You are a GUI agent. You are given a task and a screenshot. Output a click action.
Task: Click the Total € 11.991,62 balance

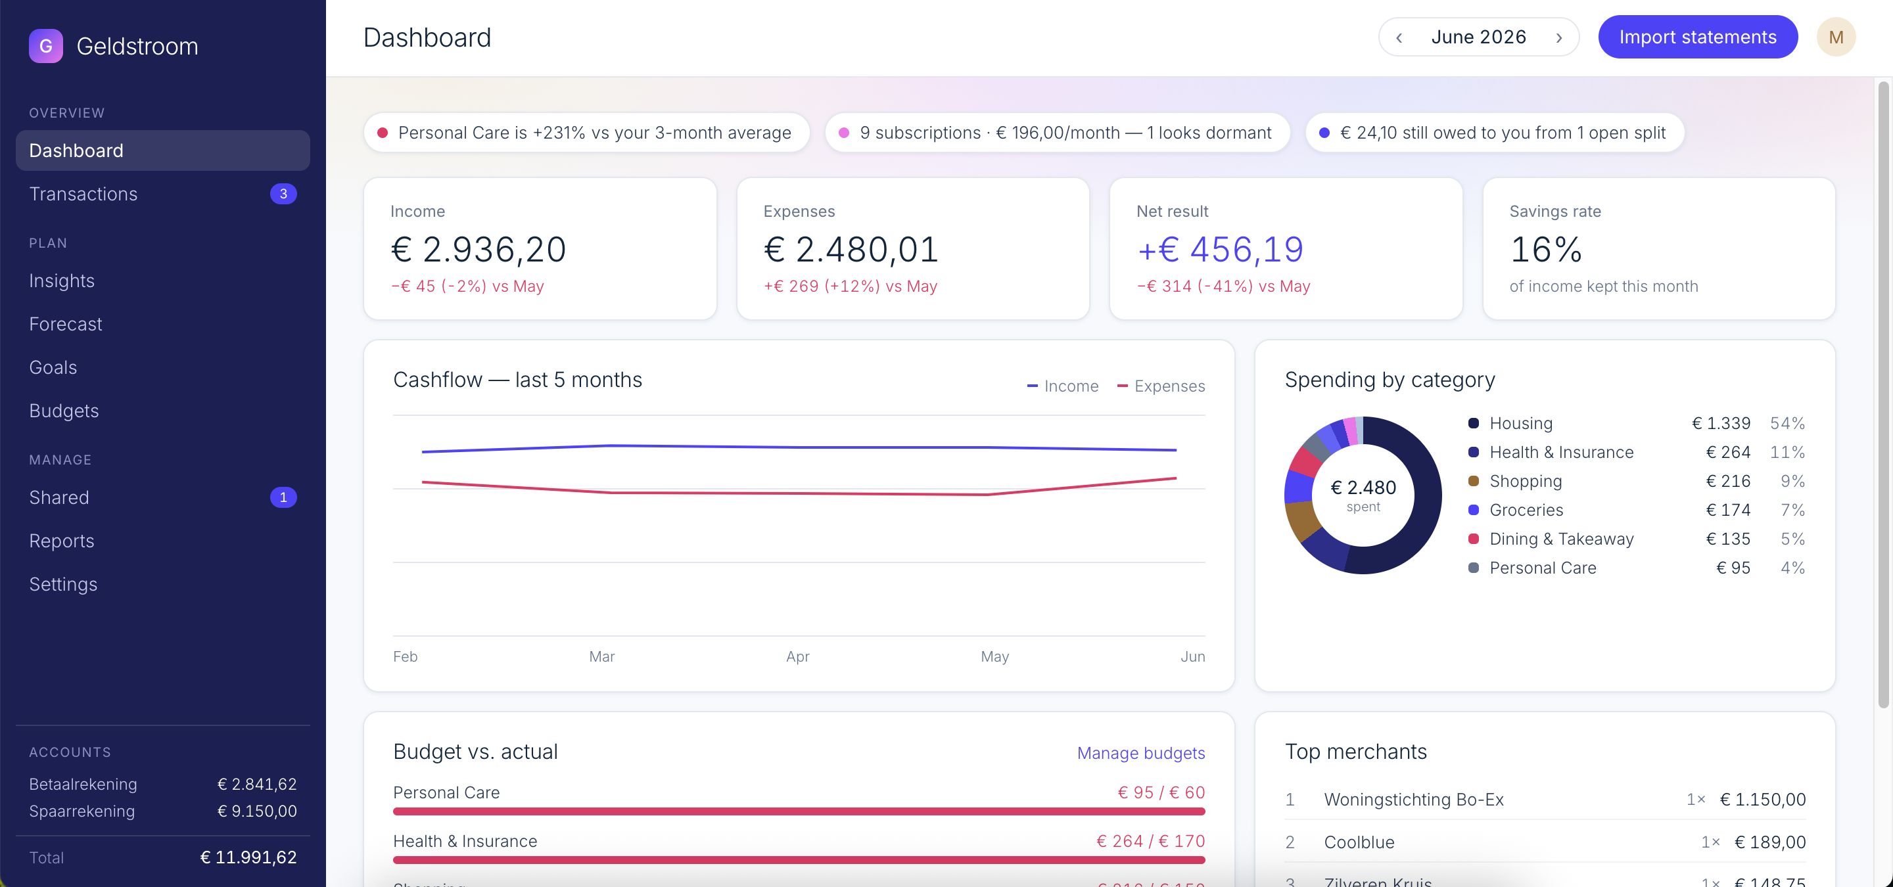tap(248, 857)
